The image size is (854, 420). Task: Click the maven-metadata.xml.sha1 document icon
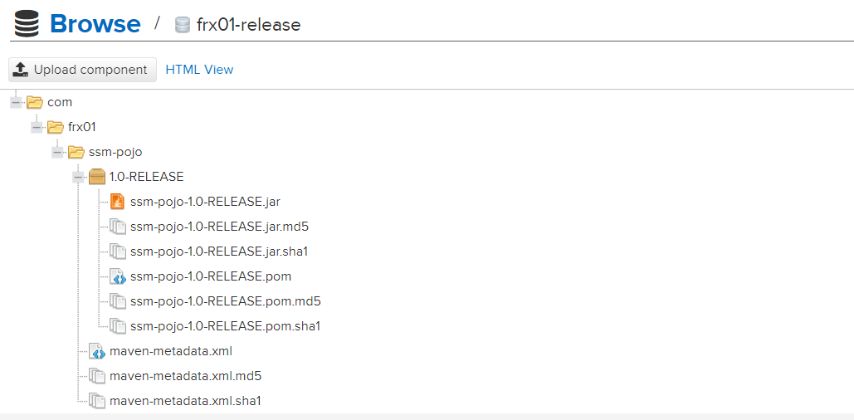97,402
